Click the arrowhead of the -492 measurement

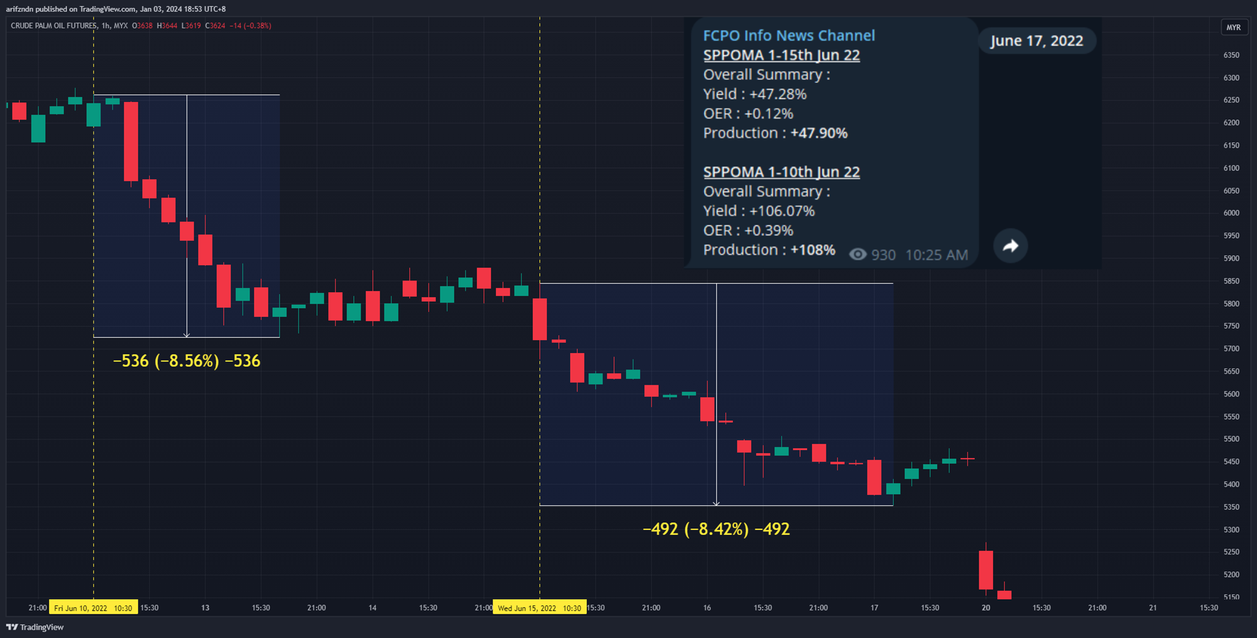pos(716,503)
